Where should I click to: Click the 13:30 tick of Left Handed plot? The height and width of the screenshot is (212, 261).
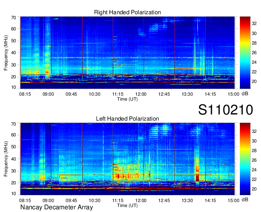187,200
